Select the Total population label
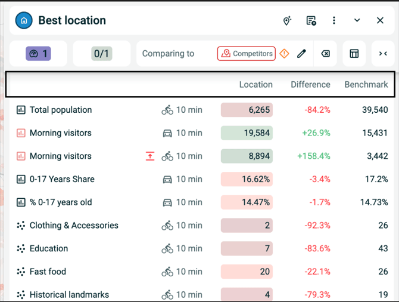The width and height of the screenshot is (399, 302). pyautogui.click(x=61, y=110)
